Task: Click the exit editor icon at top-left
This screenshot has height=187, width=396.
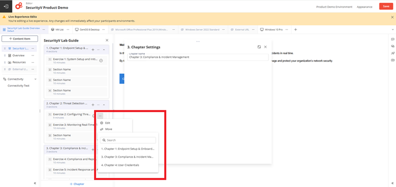Action: pyautogui.click(x=6, y=6)
